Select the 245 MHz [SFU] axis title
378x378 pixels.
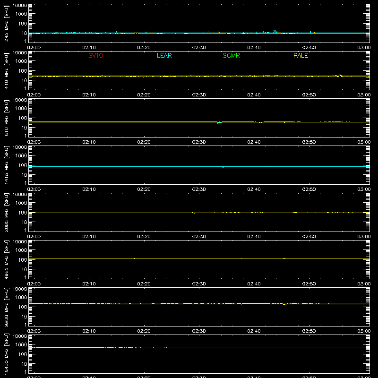click(6, 23)
